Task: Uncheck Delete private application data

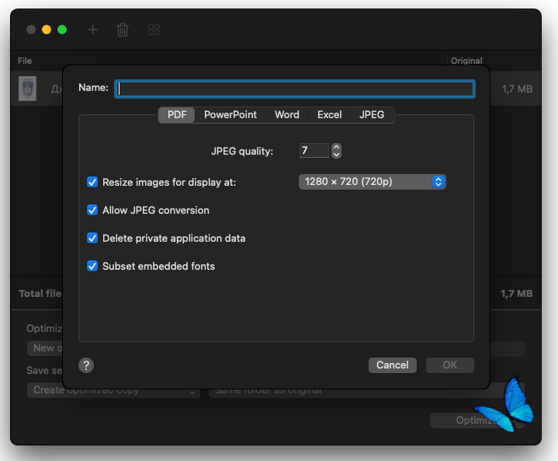Action: click(x=92, y=238)
